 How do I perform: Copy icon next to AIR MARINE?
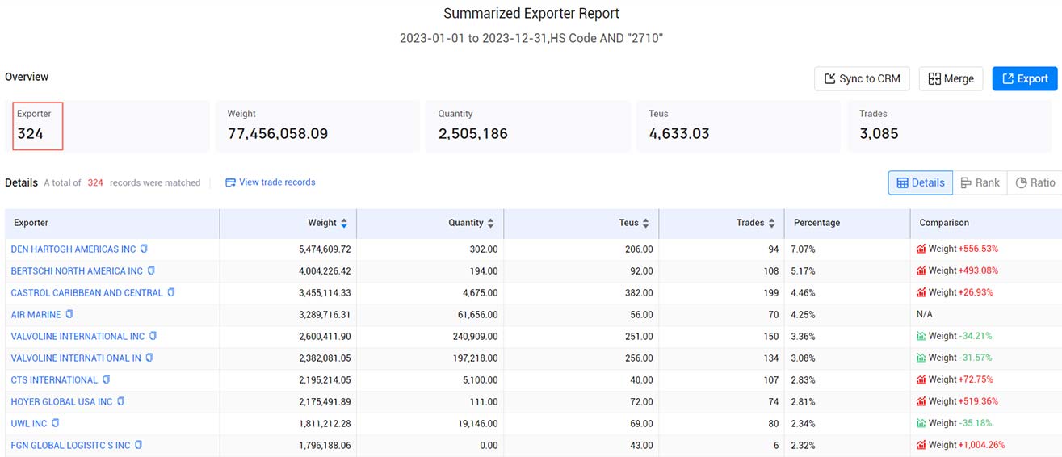coord(69,314)
